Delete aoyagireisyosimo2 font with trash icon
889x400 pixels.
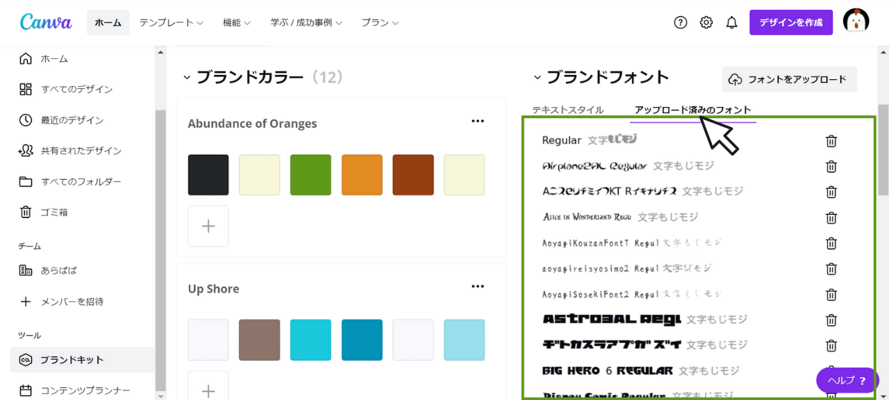[831, 269]
